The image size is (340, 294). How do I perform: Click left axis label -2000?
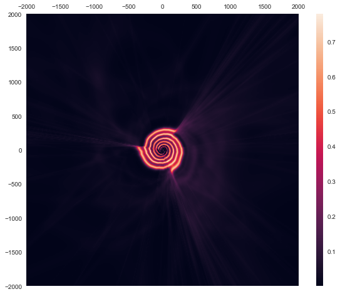coord(13,287)
